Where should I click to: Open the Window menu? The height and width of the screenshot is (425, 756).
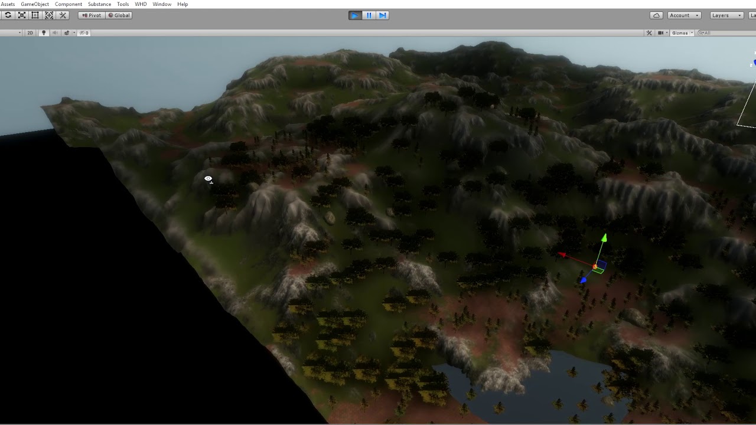(x=162, y=4)
